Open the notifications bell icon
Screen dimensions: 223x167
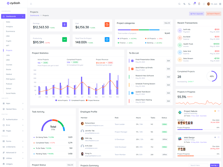[199, 4]
